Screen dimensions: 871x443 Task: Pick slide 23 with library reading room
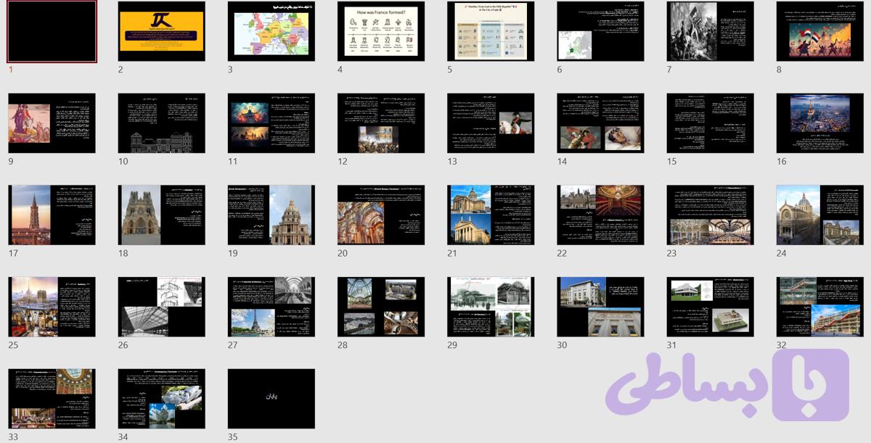[x=711, y=215]
